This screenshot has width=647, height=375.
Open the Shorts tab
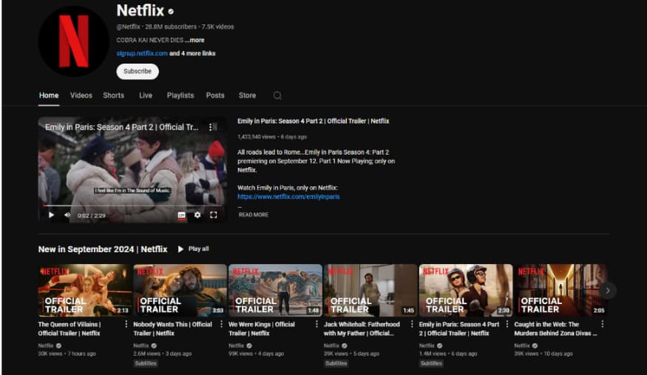(x=113, y=95)
